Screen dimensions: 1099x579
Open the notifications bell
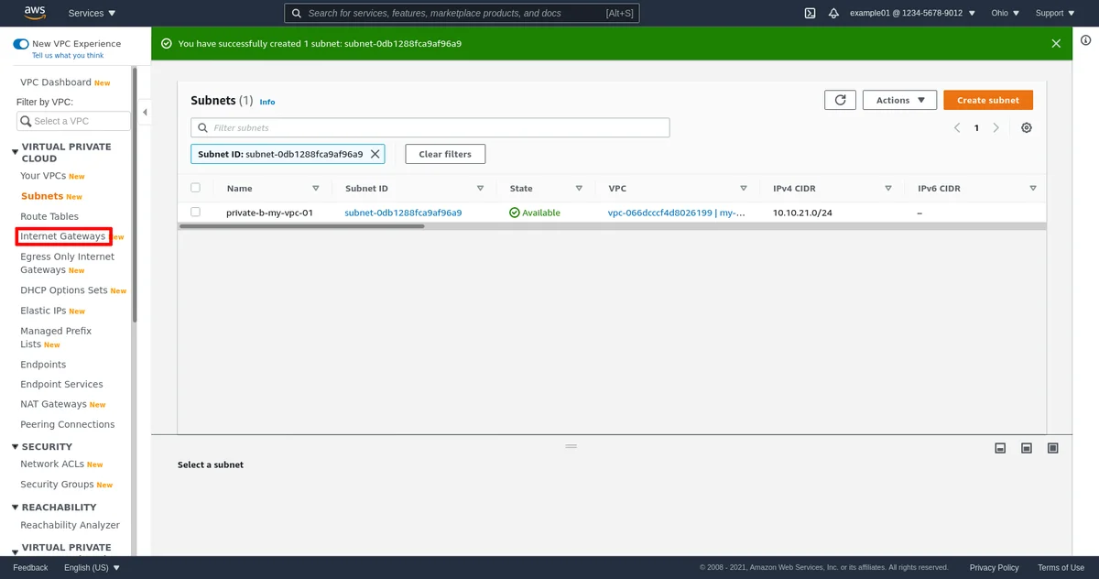833,13
